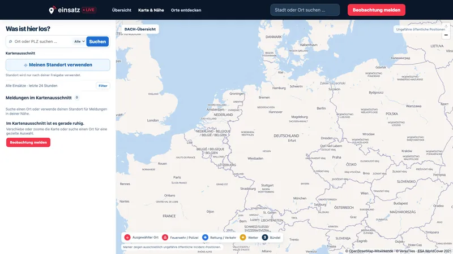453x254 pixels.
Task: Open the Filter button
Action: click(x=103, y=86)
